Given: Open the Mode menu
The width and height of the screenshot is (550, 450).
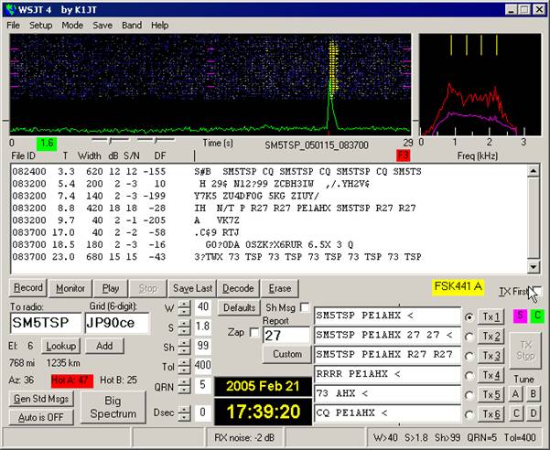Looking at the screenshot, I should 72,25.
